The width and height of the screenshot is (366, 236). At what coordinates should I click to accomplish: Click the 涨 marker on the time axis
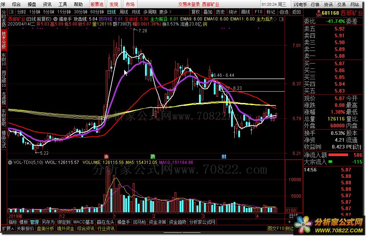106,157
